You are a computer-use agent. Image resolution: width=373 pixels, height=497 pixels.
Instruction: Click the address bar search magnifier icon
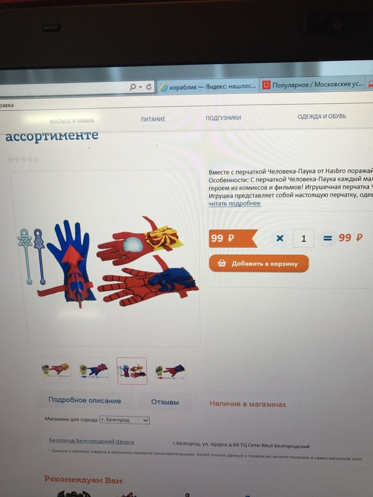pos(133,86)
